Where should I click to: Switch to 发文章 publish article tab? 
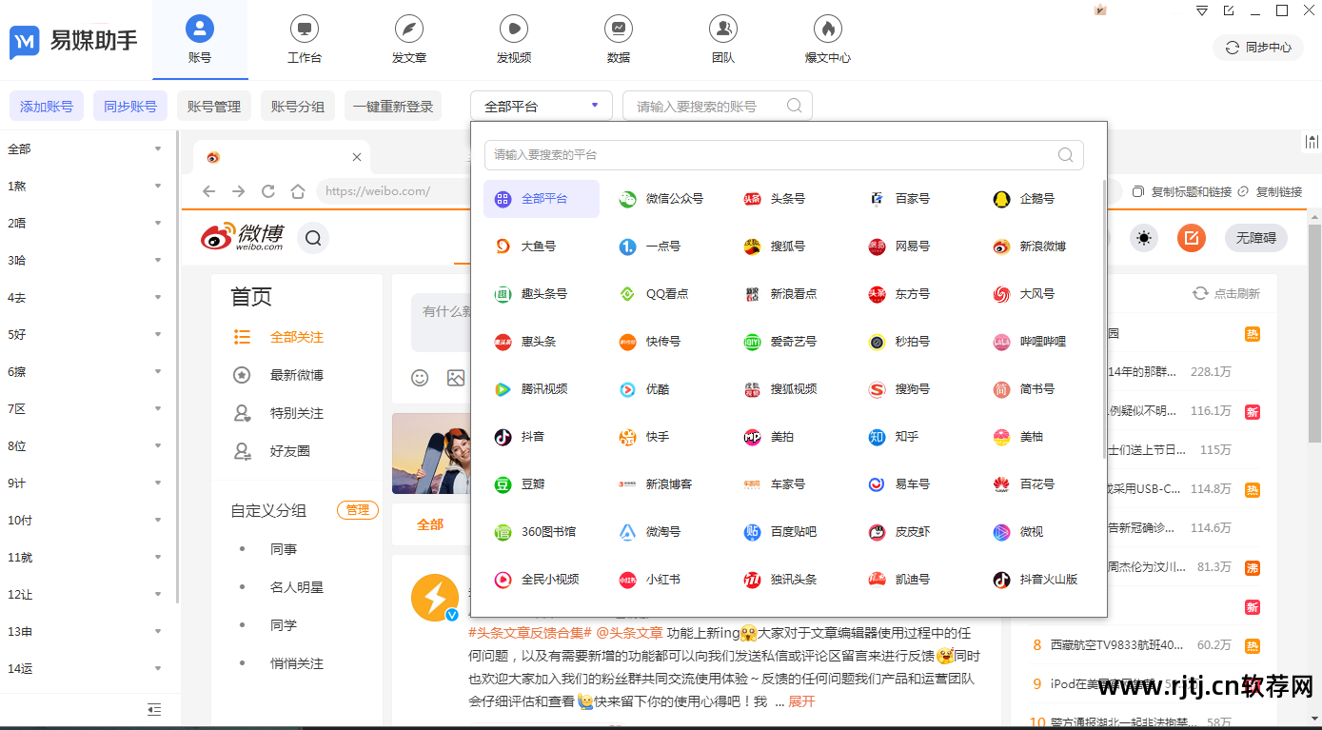(409, 40)
